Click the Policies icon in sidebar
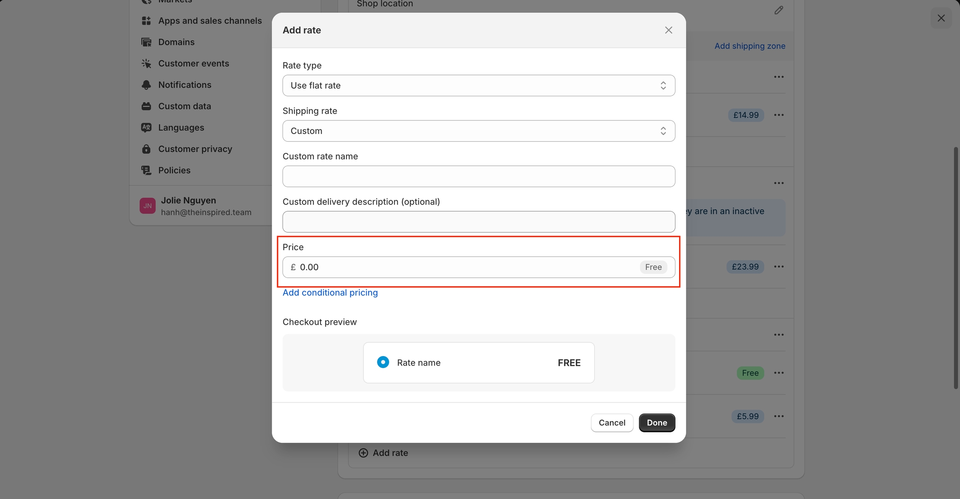 [146, 171]
